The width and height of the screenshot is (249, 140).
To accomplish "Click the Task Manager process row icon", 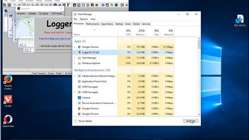I will [x=79, y=58].
